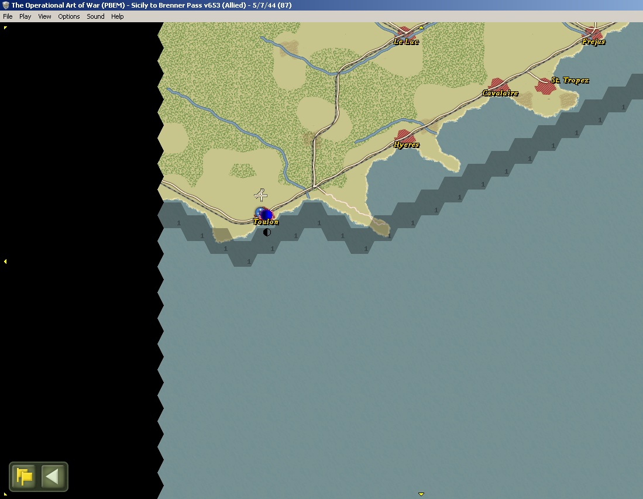
Task: Click the yellow corner arrow at top-left
Action: (5, 27)
